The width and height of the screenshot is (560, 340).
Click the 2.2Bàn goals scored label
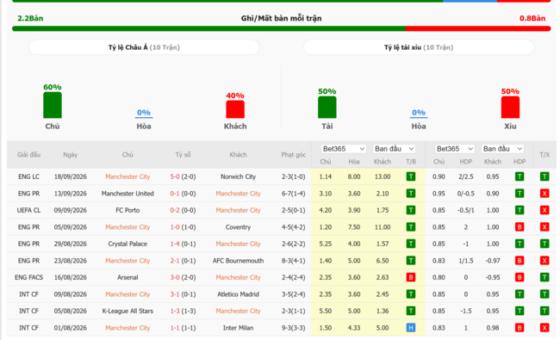coord(30,18)
